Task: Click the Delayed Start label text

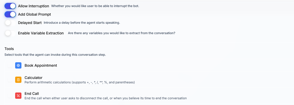Action: click(30, 23)
